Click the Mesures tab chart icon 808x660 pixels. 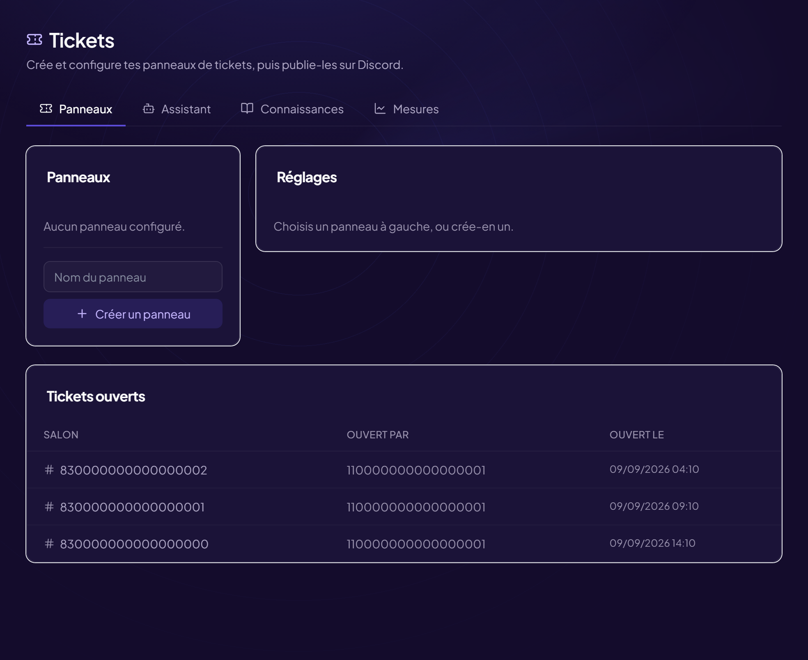point(380,108)
